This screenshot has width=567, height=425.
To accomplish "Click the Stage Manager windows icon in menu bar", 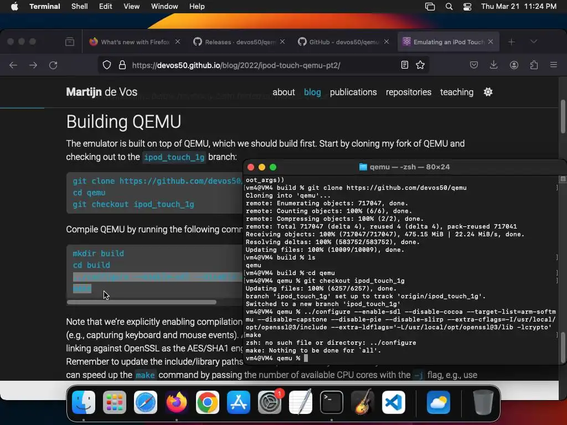I will click(x=430, y=7).
